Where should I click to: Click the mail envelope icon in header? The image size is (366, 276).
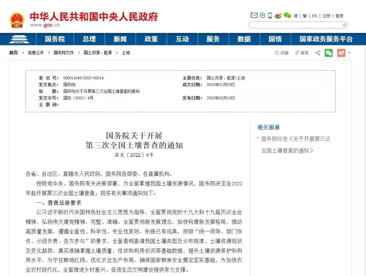[254, 16]
